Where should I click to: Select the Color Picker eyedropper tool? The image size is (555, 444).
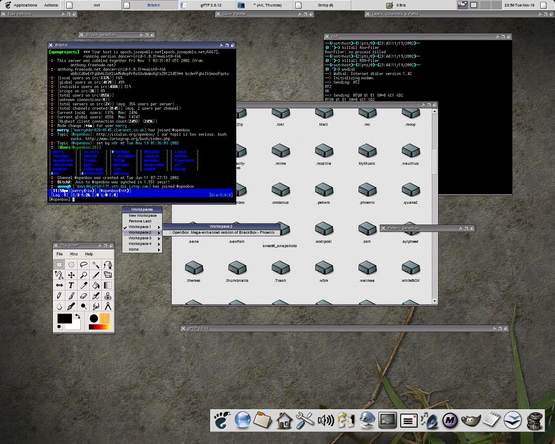pyautogui.click(x=84, y=285)
